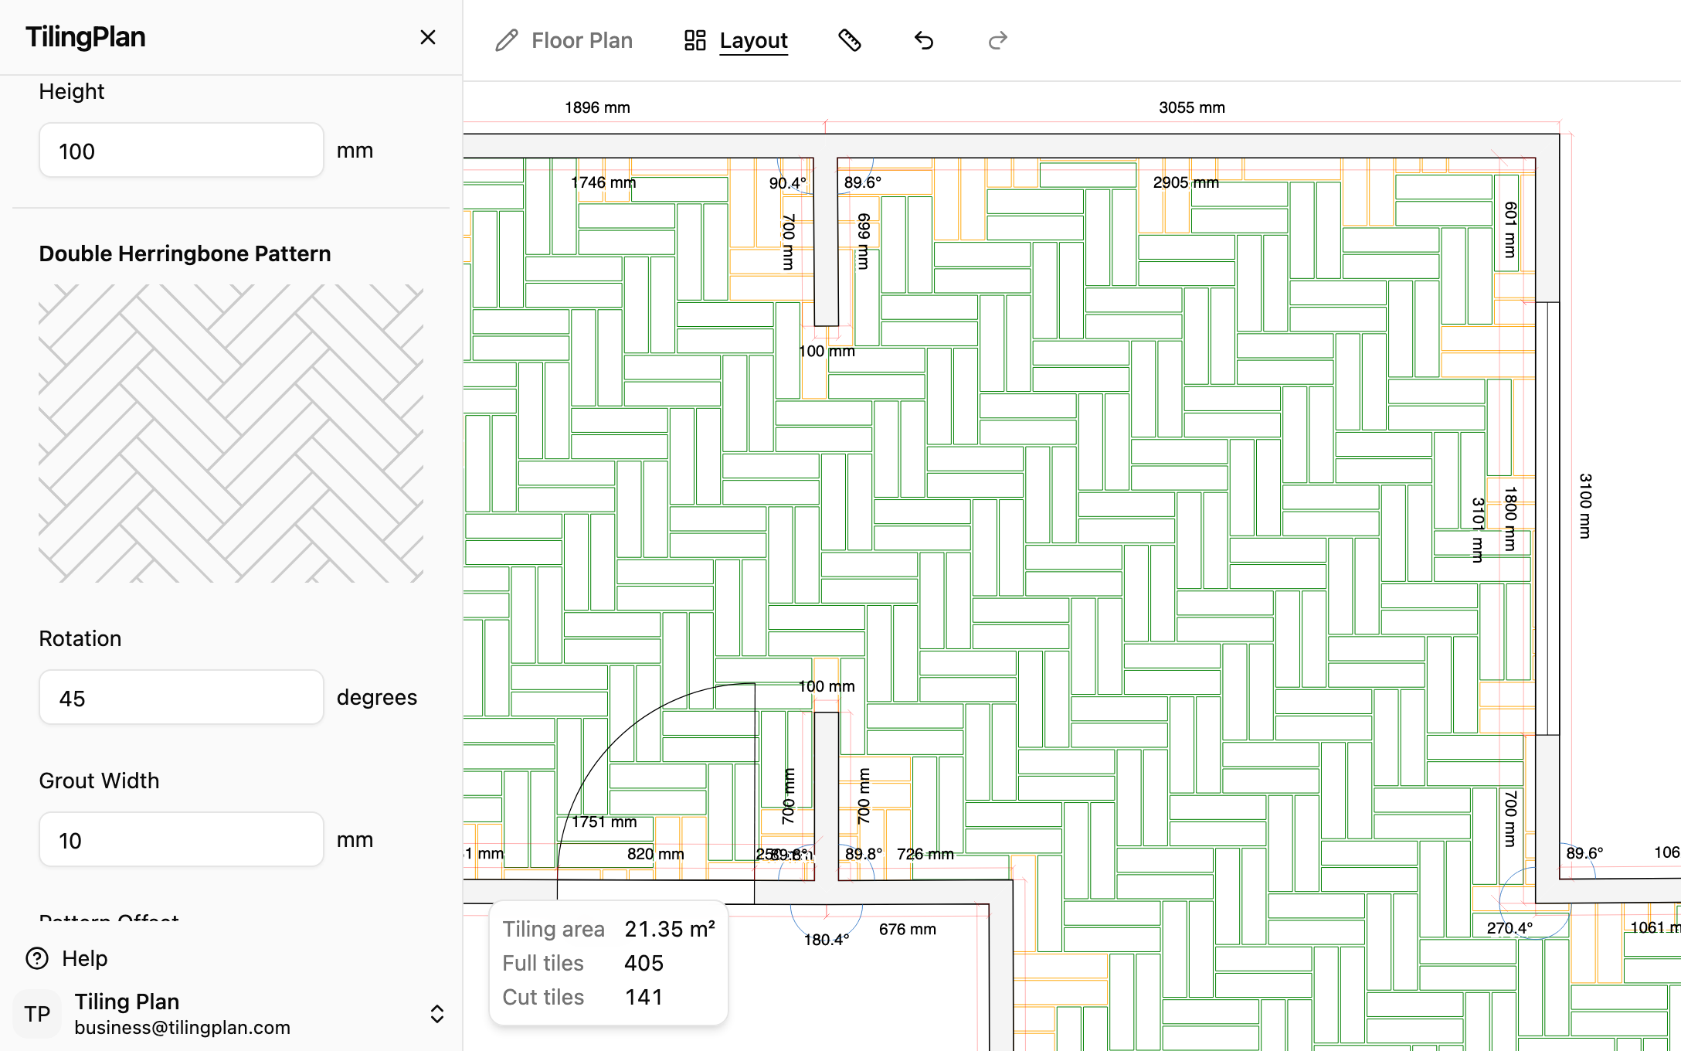Screen dimensions: 1681x1051
Task: Click the 676 mm dimension label
Action: click(x=908, y=929)
